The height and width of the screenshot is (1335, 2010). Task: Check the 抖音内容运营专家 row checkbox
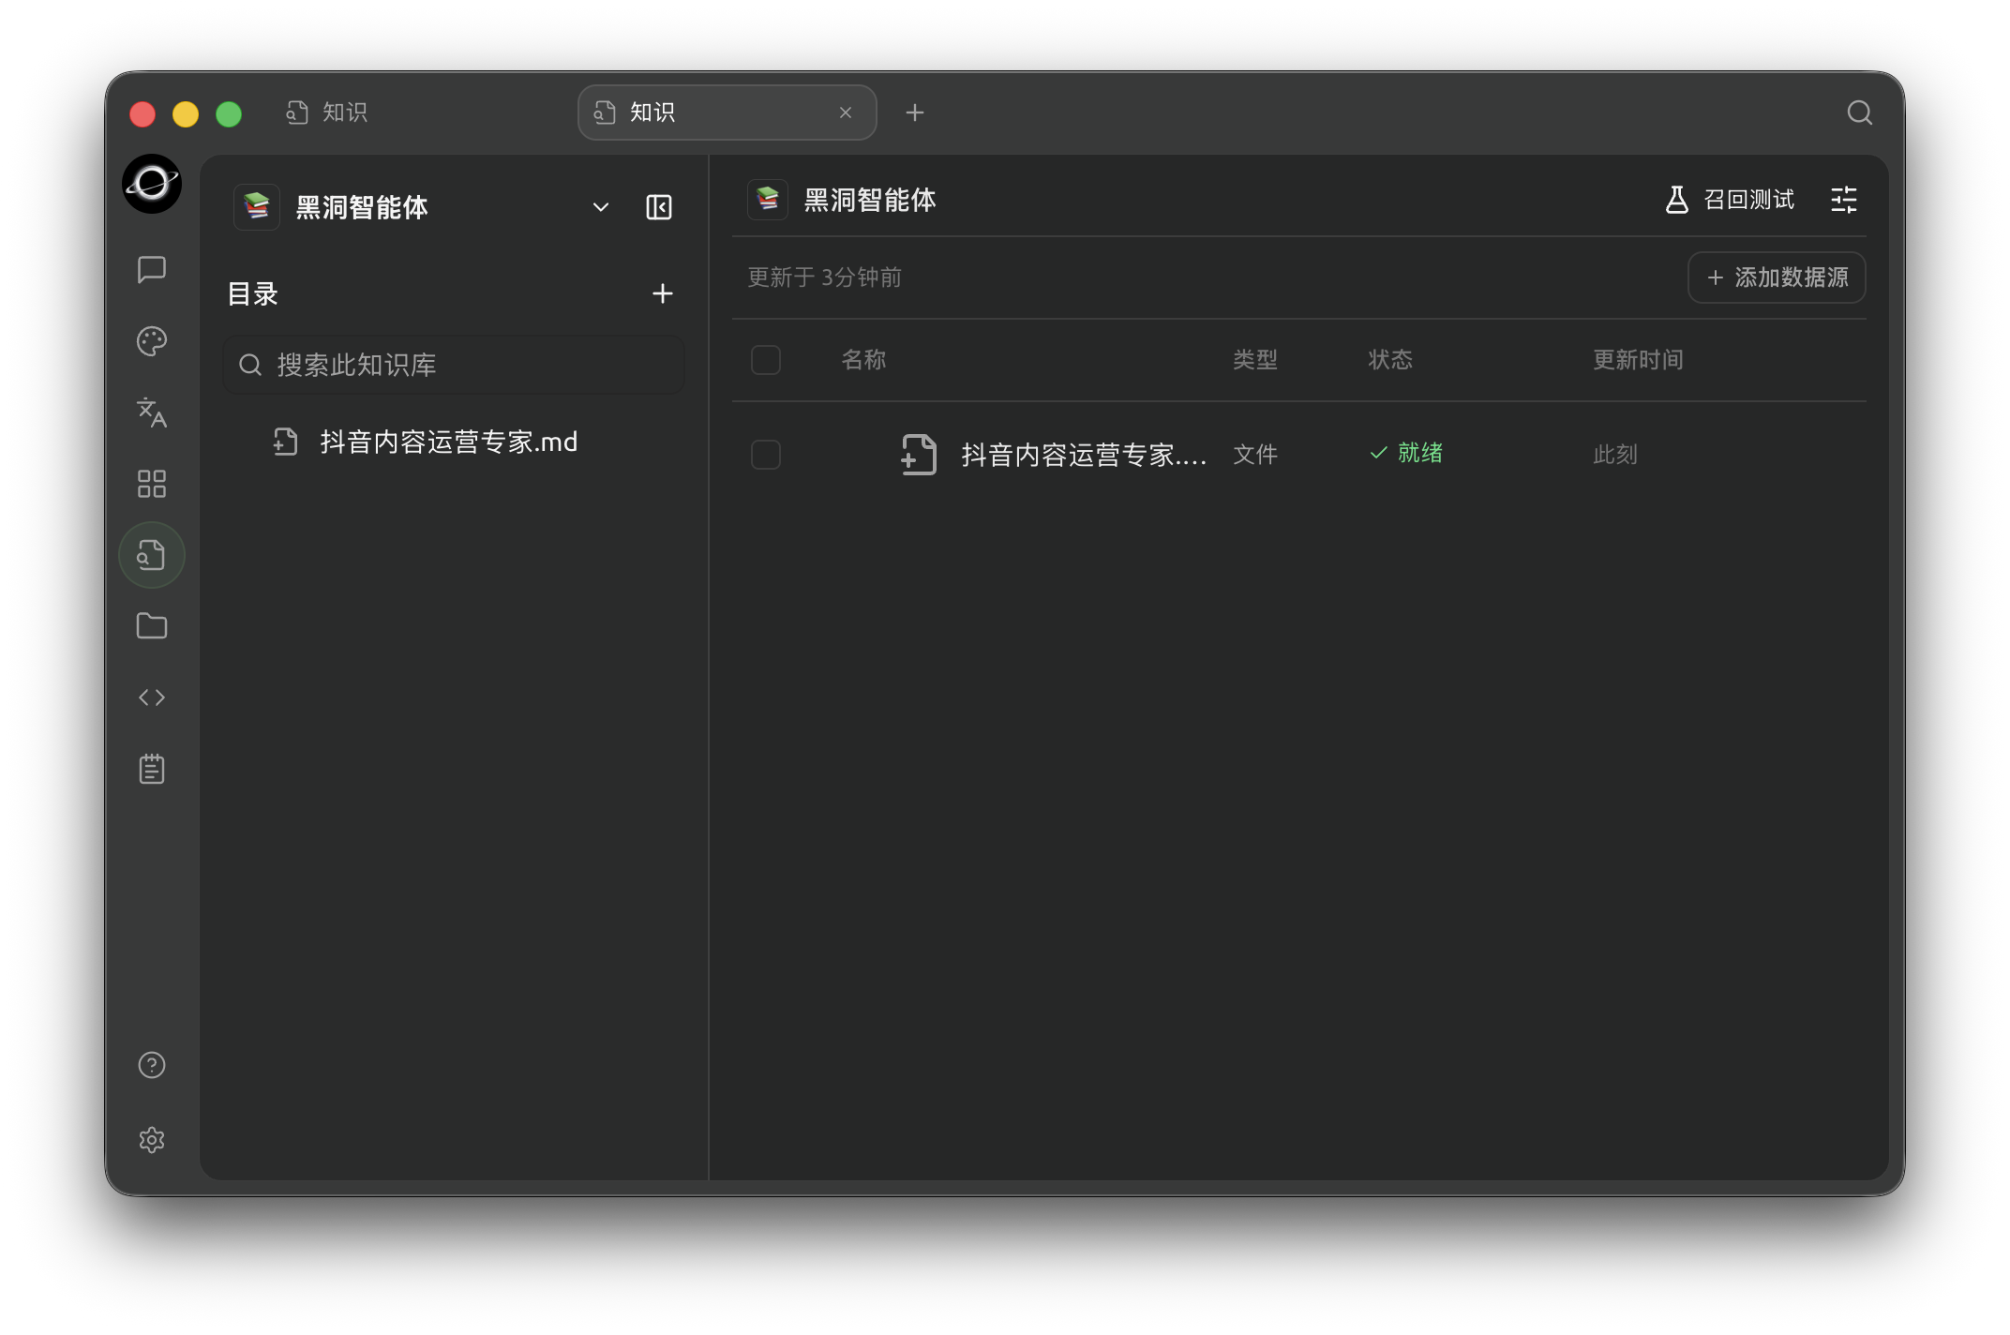click(x=766, y=455)
